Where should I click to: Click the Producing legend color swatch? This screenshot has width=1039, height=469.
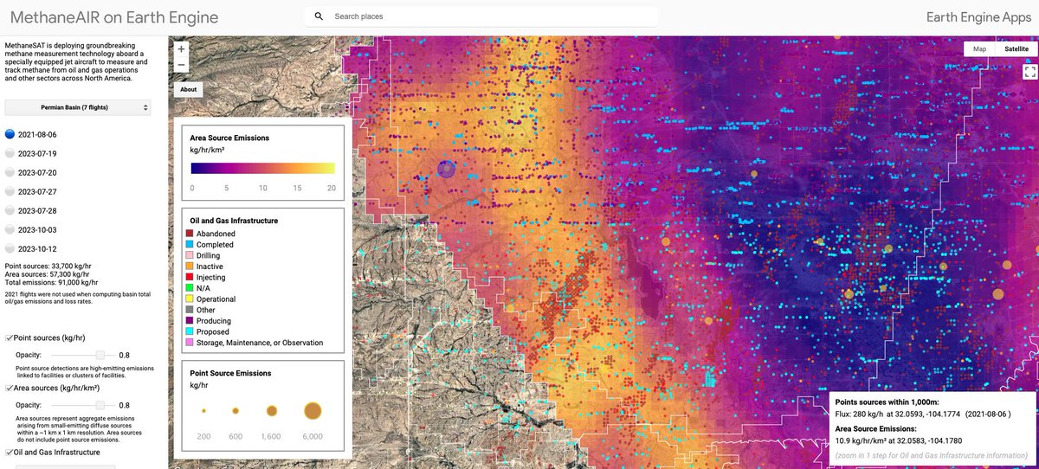[190, 321]
